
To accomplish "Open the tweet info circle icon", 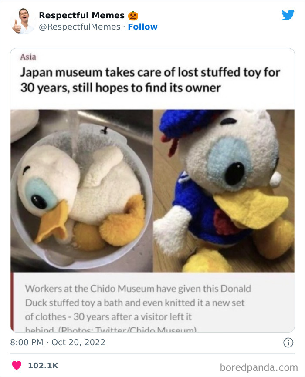I will 288,343.
